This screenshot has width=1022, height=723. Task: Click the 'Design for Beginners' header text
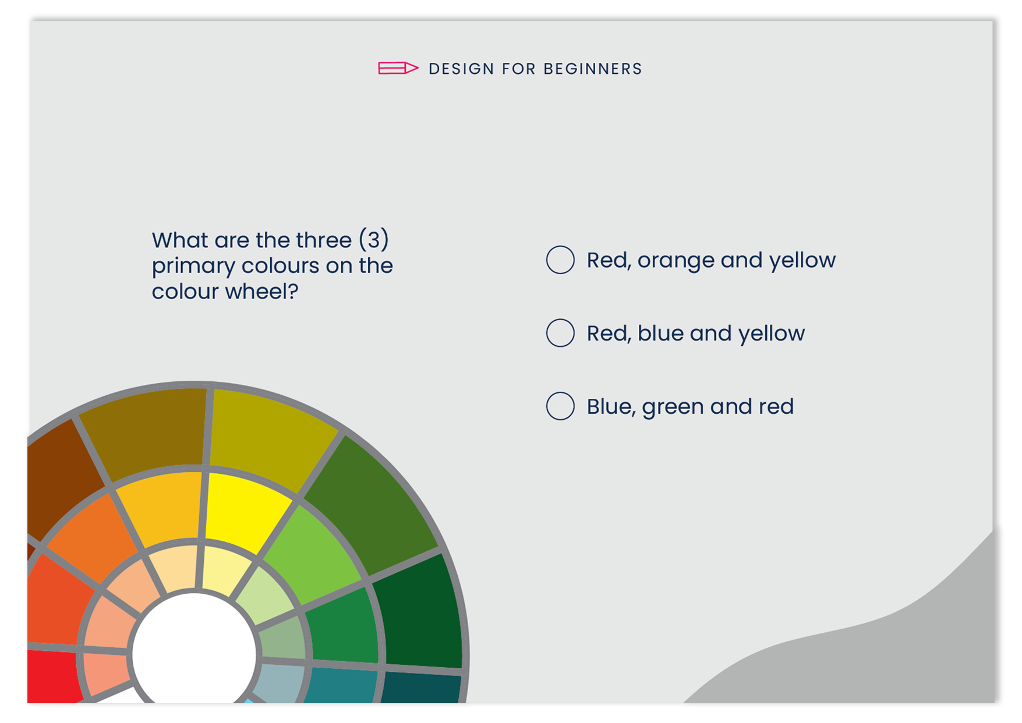point(535,69)
